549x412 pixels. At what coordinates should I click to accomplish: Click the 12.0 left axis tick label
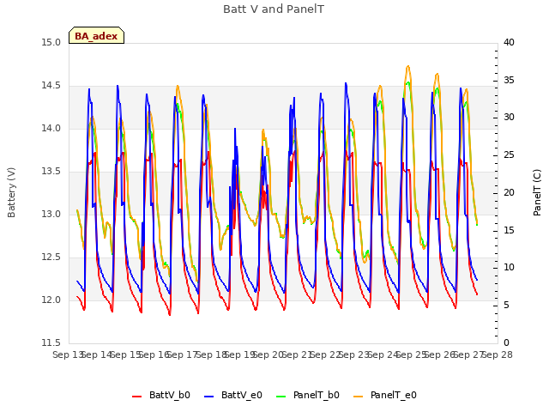click(x=51, y=300)
